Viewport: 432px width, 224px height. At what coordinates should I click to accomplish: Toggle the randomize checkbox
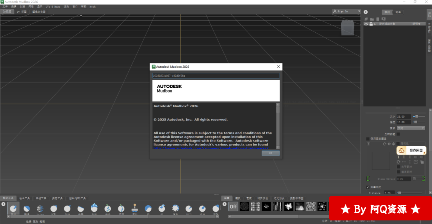(398, 143)
